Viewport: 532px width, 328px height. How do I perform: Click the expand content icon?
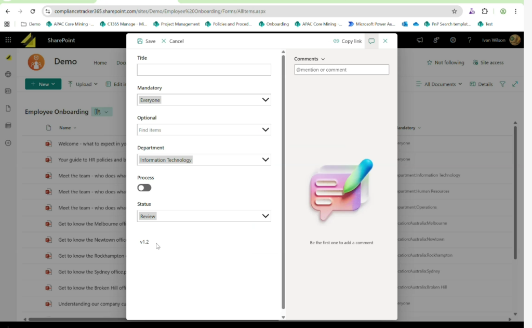tap(515, 84)
